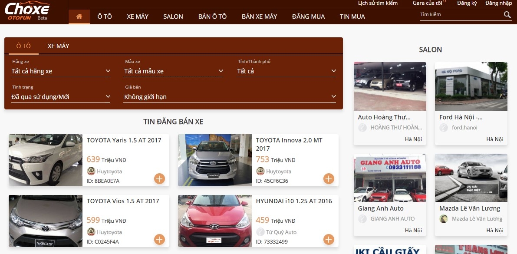The width and height of the screenshot is (517, 254).
Task: Click GIANG ANH AUTO seller avatar icon
Action: (x=362, y=219)
